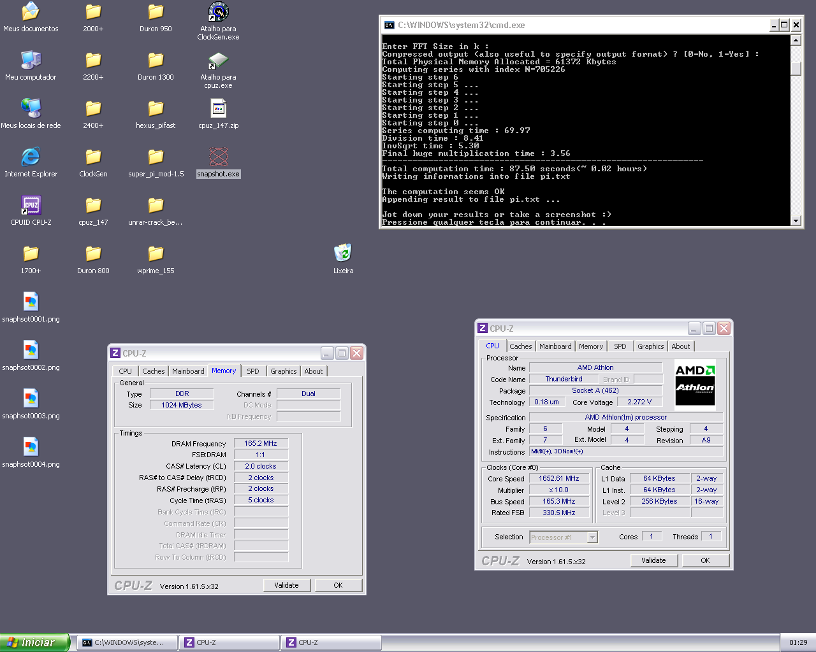Open Caches tab in Memory CPU-Z window
The height and width of the screenshot is (652, 816).
154,371
